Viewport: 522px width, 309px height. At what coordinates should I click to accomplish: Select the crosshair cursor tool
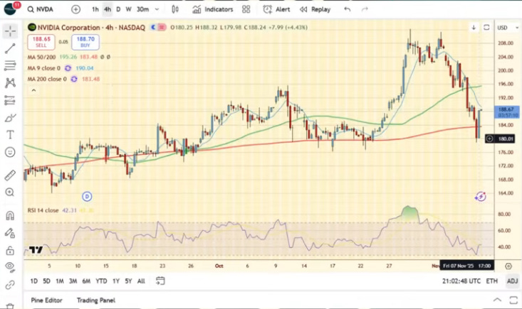[x=10, y=31]
